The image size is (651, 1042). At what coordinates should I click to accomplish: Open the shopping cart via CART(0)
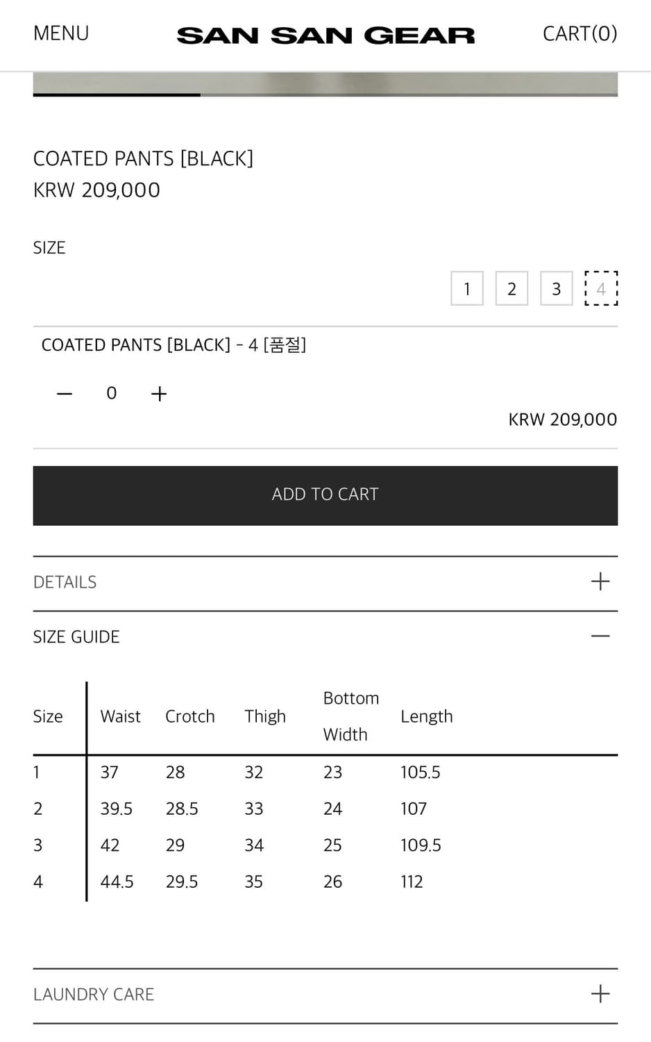click(x=580, y=33)
